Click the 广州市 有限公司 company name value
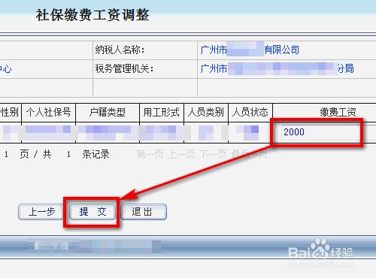The image size is (376, 278). point(250,50)
